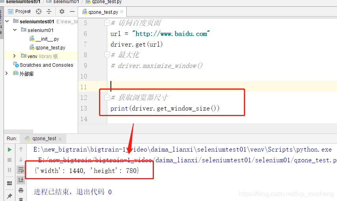Click the collapse all icon in Project toolbar
This screenshot has height=201, width=337.
click(x=49, y=11)
